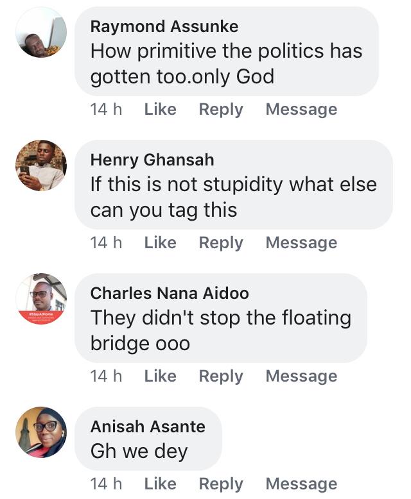This screenshot has width=411, height=499.
Task: Like the floating bridge comment
Action: [160, 376]
